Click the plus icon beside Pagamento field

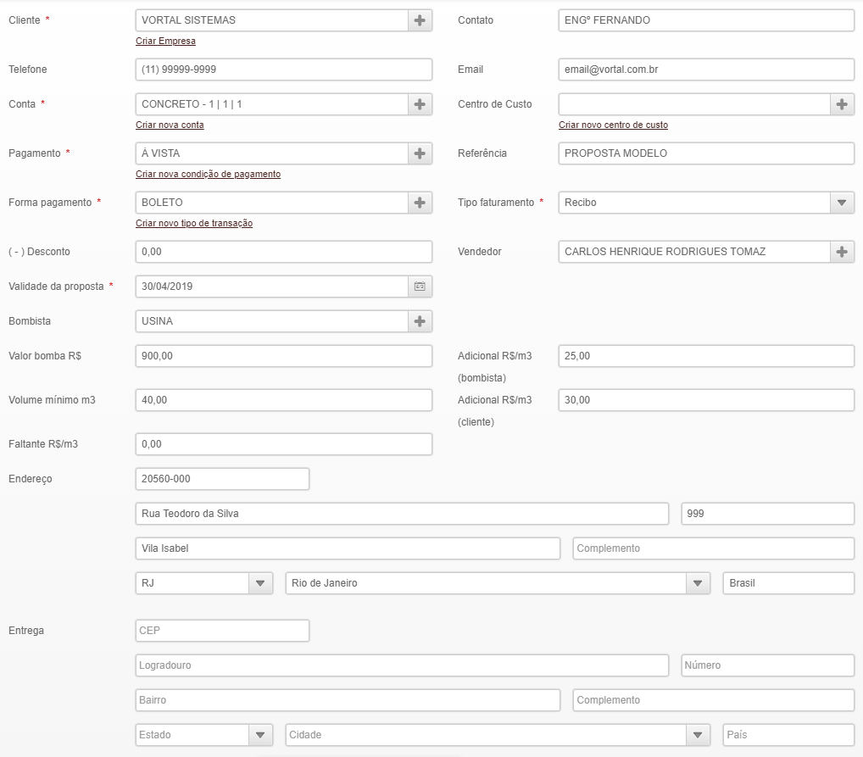pos(420,153)
